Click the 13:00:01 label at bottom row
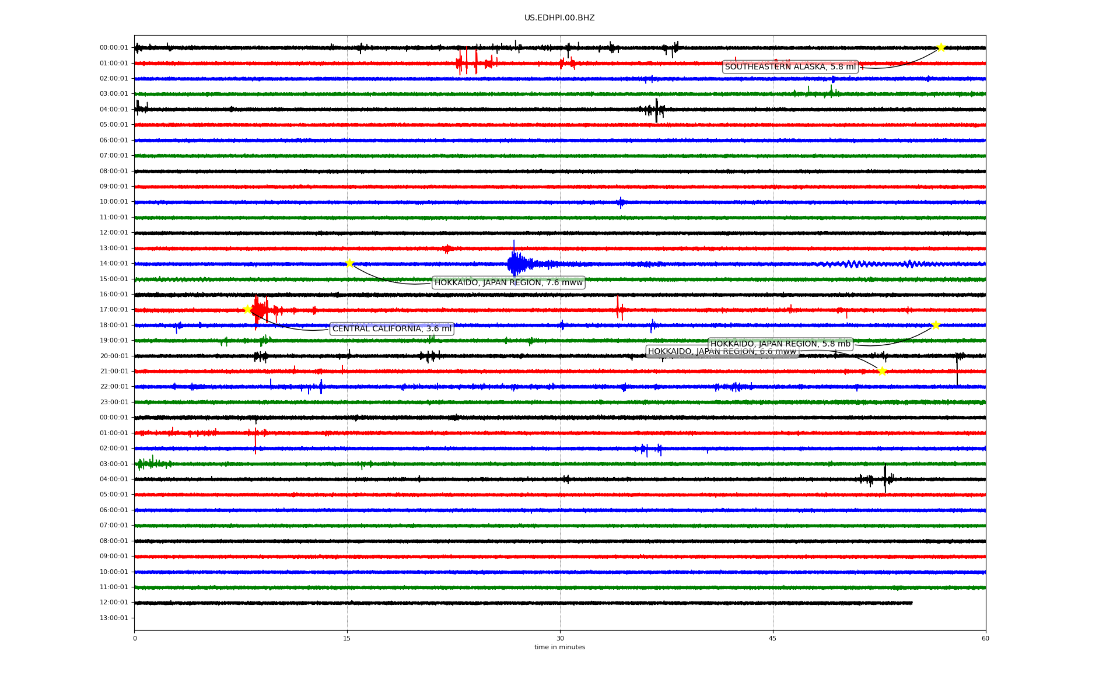This screenshot has width=1120, height=700. coord(114,618)
